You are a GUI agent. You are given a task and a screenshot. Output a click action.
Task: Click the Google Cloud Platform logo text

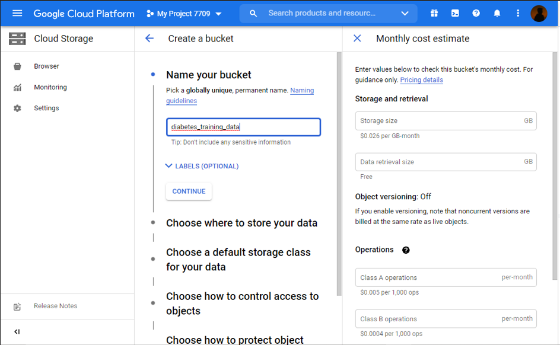[x=84, y=14]
